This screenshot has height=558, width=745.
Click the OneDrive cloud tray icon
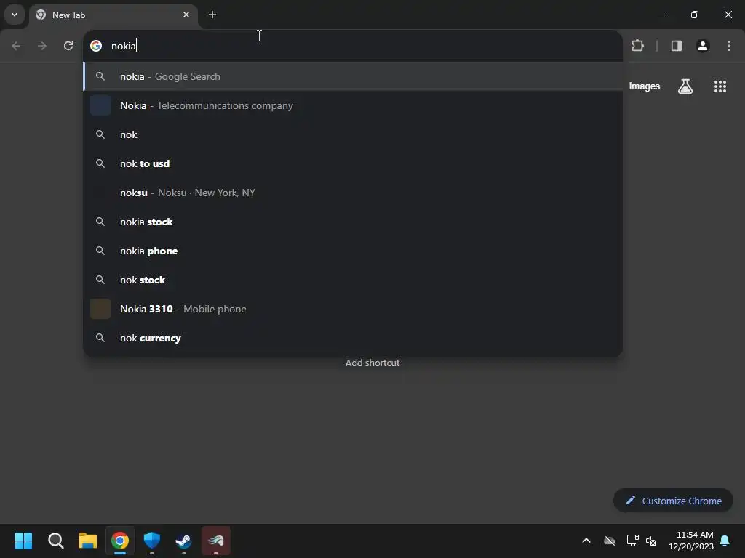610,541
